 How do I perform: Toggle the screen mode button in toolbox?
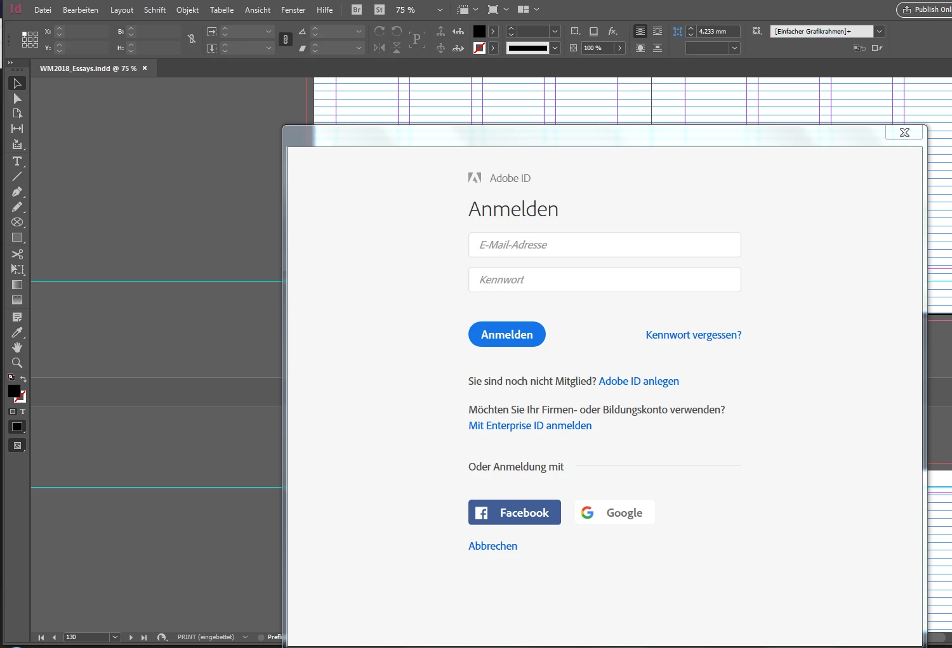pos(17,445)
